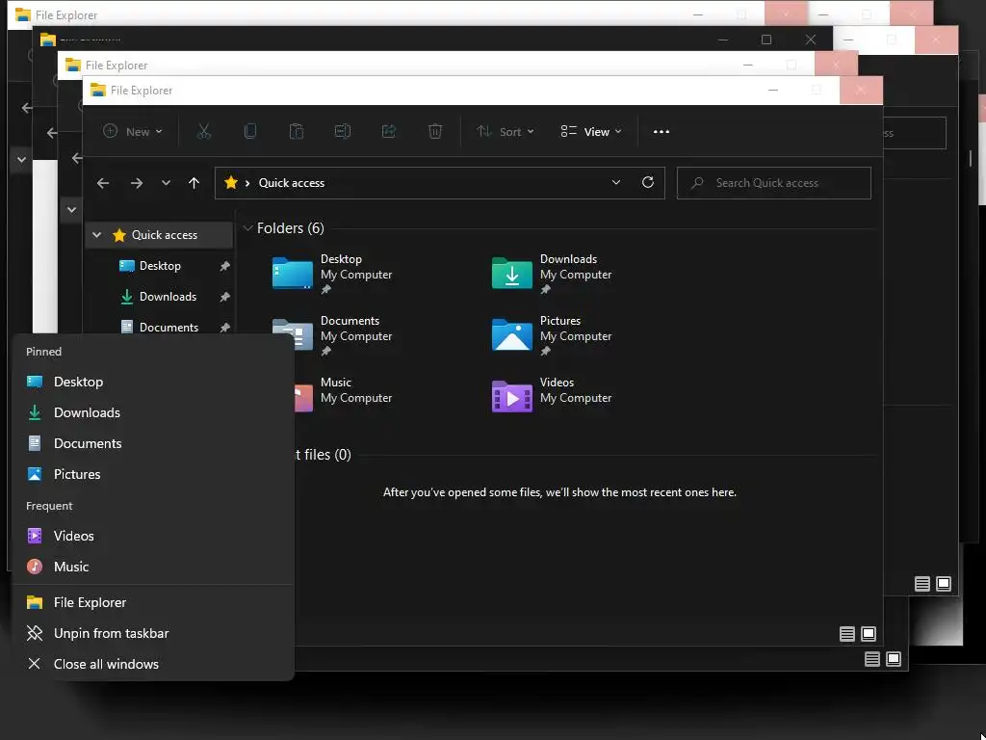Viewport: 986px width, 740px height.
Task: Choose Unpin from taskbar
Action: (x=153, y=634)
